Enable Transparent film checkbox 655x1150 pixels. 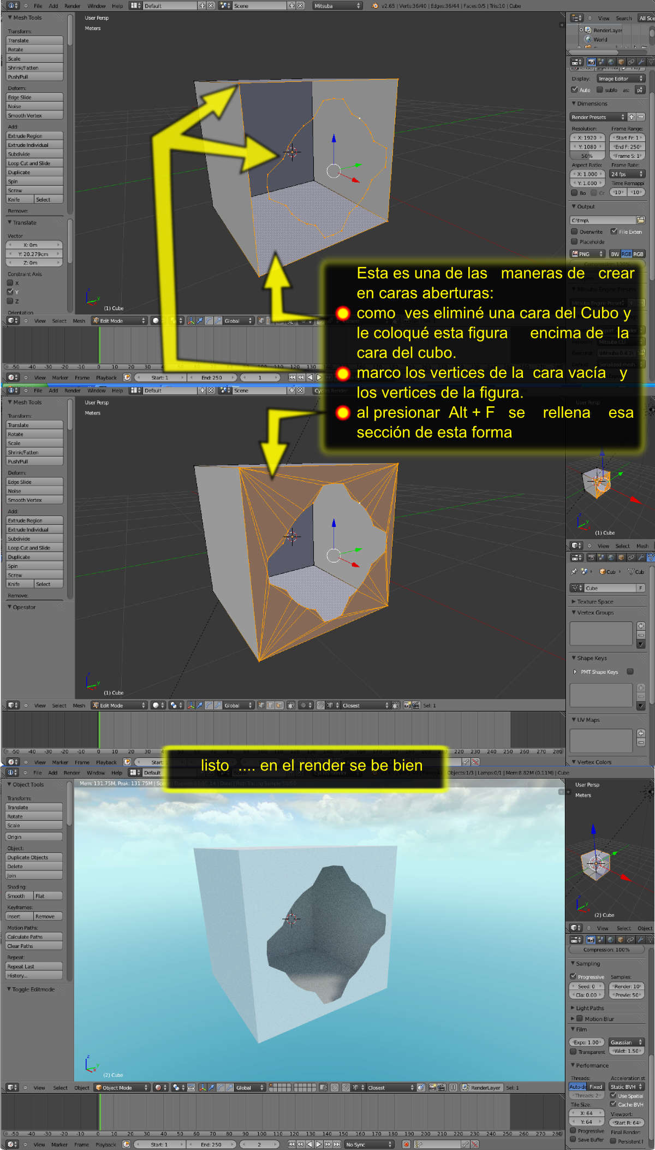[573, 1051]
